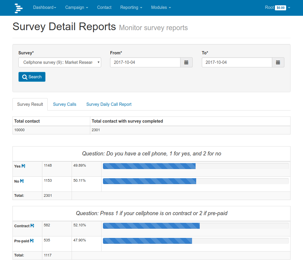303x276 pixels.
Task: Select the Survey Result tab
Action: point(30,104)
